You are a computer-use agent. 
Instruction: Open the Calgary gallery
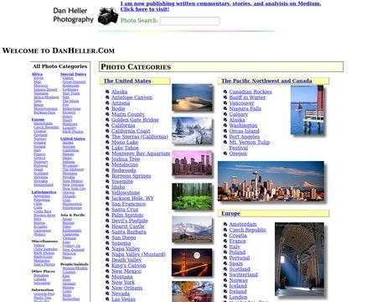[x=239, y=114]
